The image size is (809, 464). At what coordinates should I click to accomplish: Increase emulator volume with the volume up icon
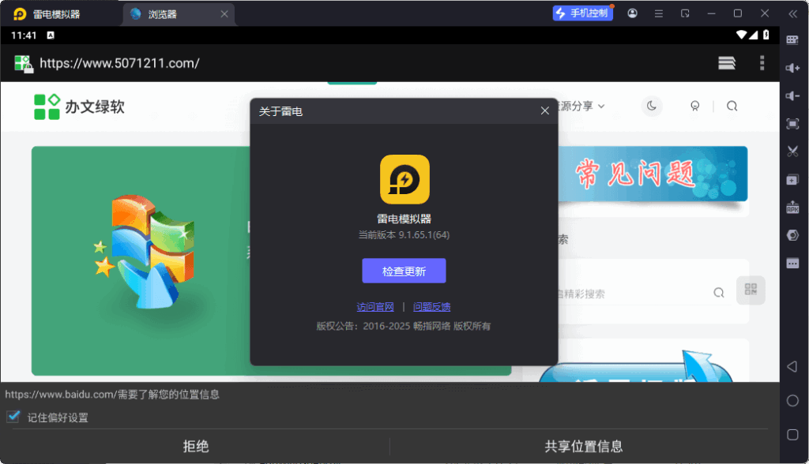click(x=792, y=67)
